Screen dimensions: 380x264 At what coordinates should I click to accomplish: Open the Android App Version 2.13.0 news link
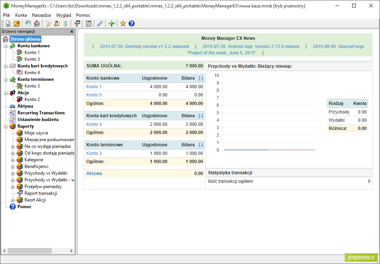pos(251,47)
